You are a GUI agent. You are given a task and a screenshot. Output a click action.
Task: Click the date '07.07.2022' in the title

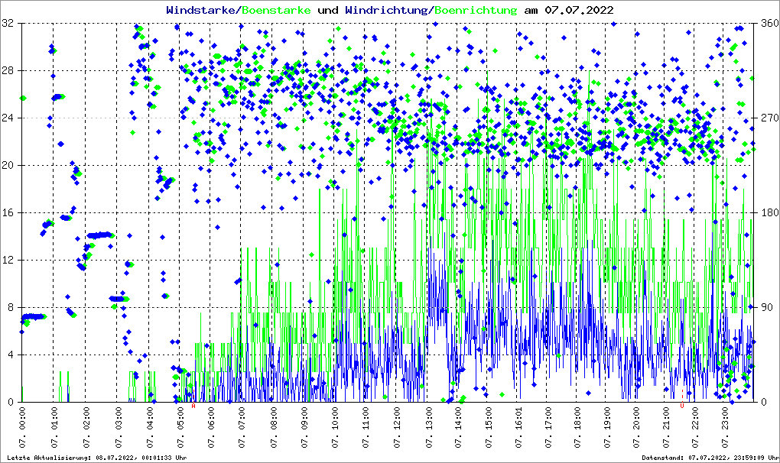578,11
